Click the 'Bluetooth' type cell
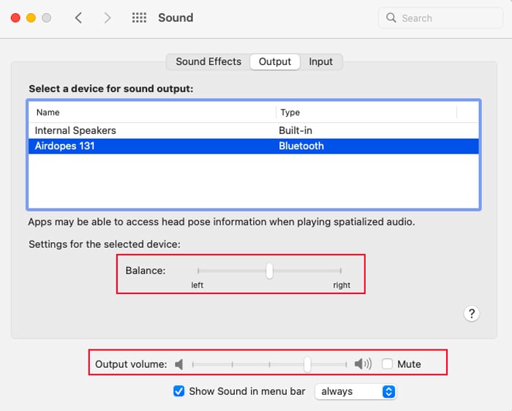512x411 pixels. 301,146
